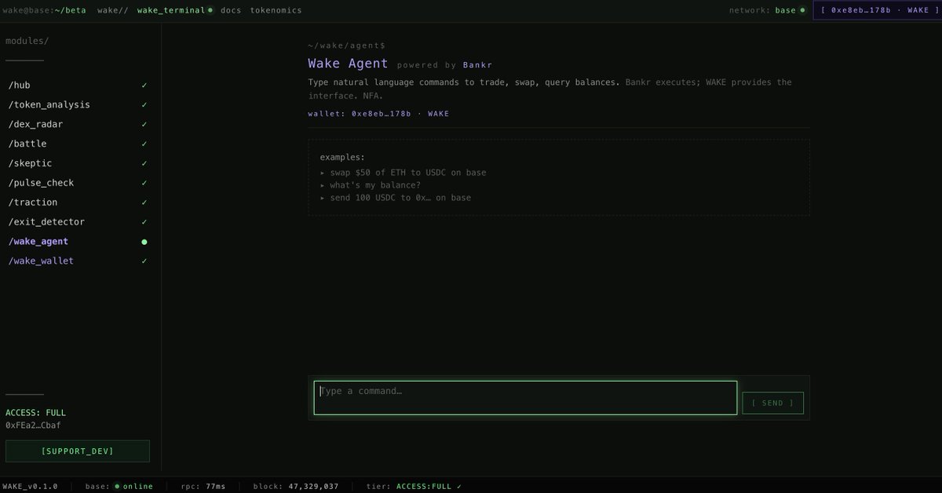The width and height of the screenshot is (942, 493).
Task: Click the checkmark next to /wake_wallet
Action: 144,261
